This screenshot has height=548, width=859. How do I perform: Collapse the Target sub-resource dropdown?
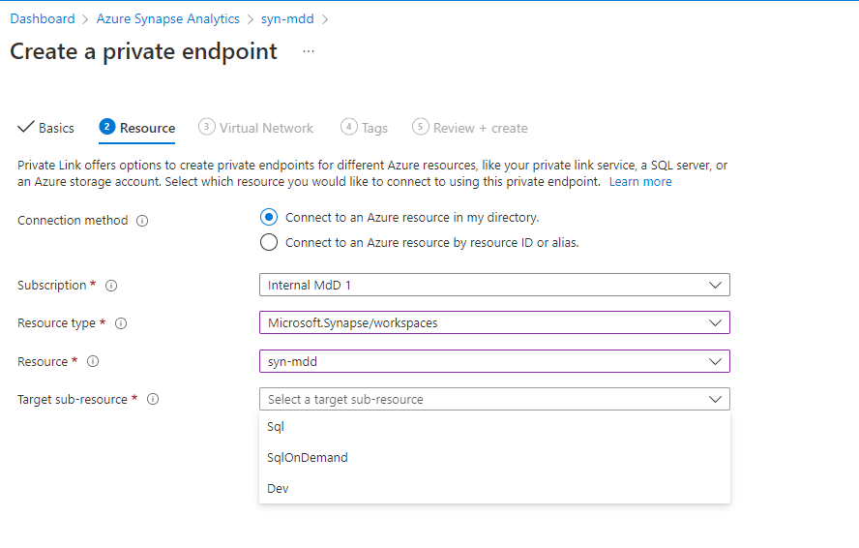[494, 399]
